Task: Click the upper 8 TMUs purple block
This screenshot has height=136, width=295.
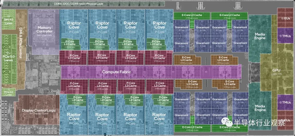Action: [285, 36]
